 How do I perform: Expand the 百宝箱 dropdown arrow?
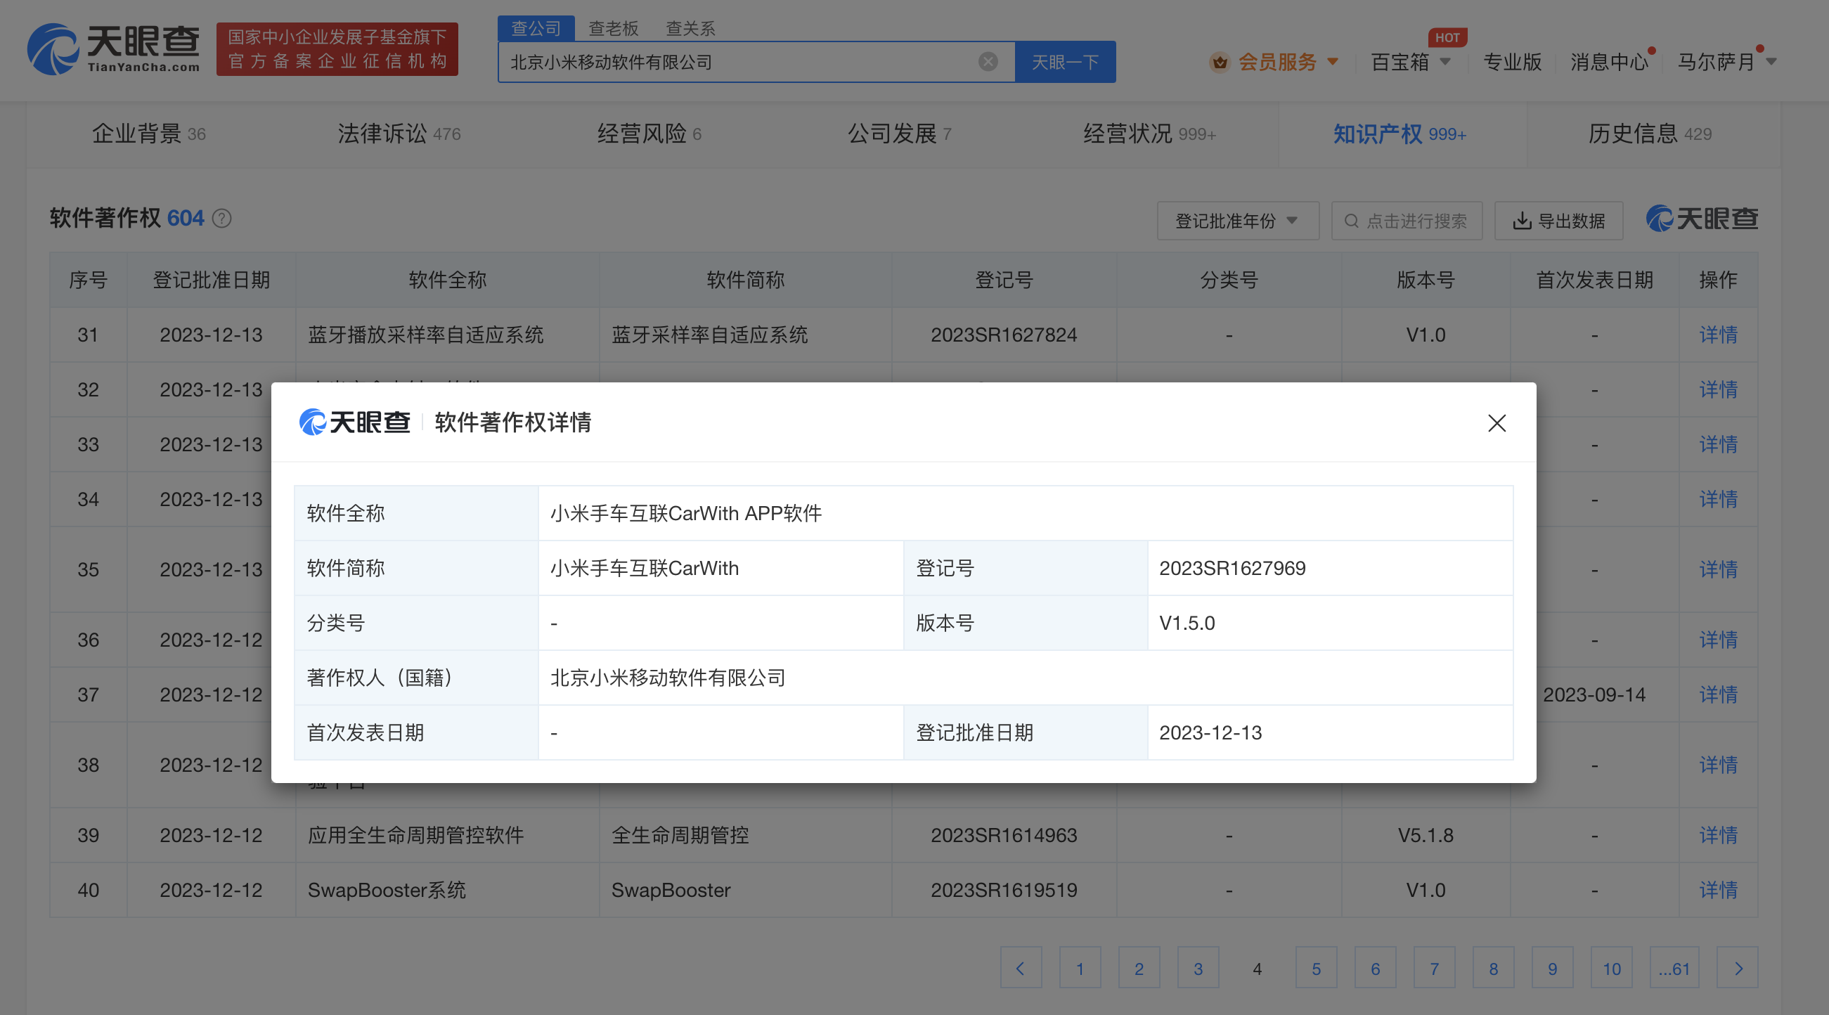(1445, 62)
